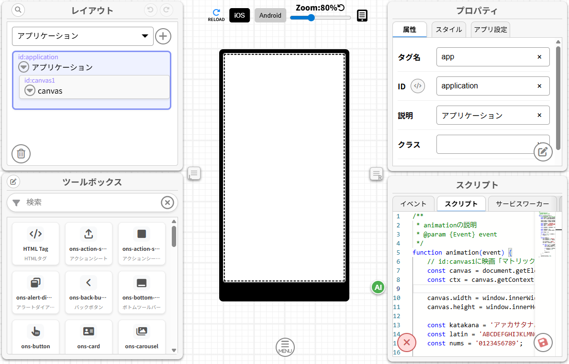This screenshot has height=364, width=569.
Task: Select the trash icon in the layout panel
Action: [21, 154]
